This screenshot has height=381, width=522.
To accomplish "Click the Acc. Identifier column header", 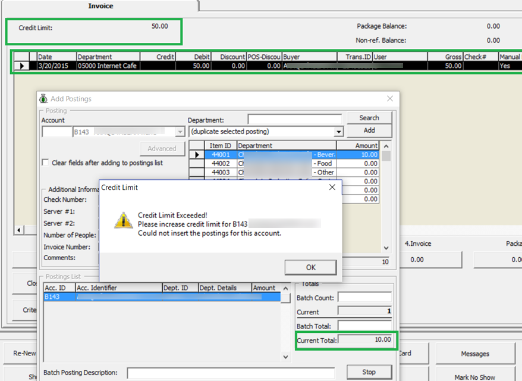I will point(119,288).
